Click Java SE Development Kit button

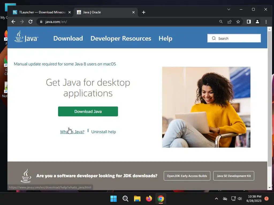pyautogui.click(x=234, y=176)
